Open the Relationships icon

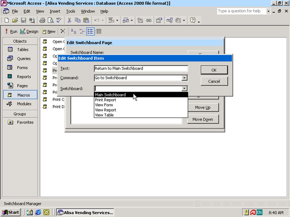169,20
